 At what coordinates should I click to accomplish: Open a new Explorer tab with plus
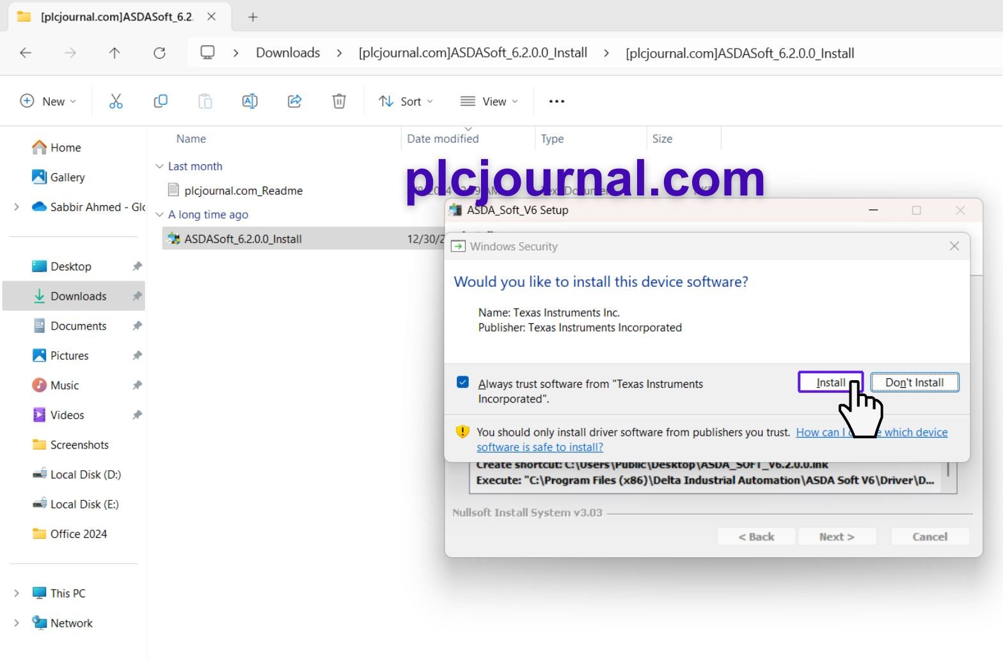[x=253, y=17]
